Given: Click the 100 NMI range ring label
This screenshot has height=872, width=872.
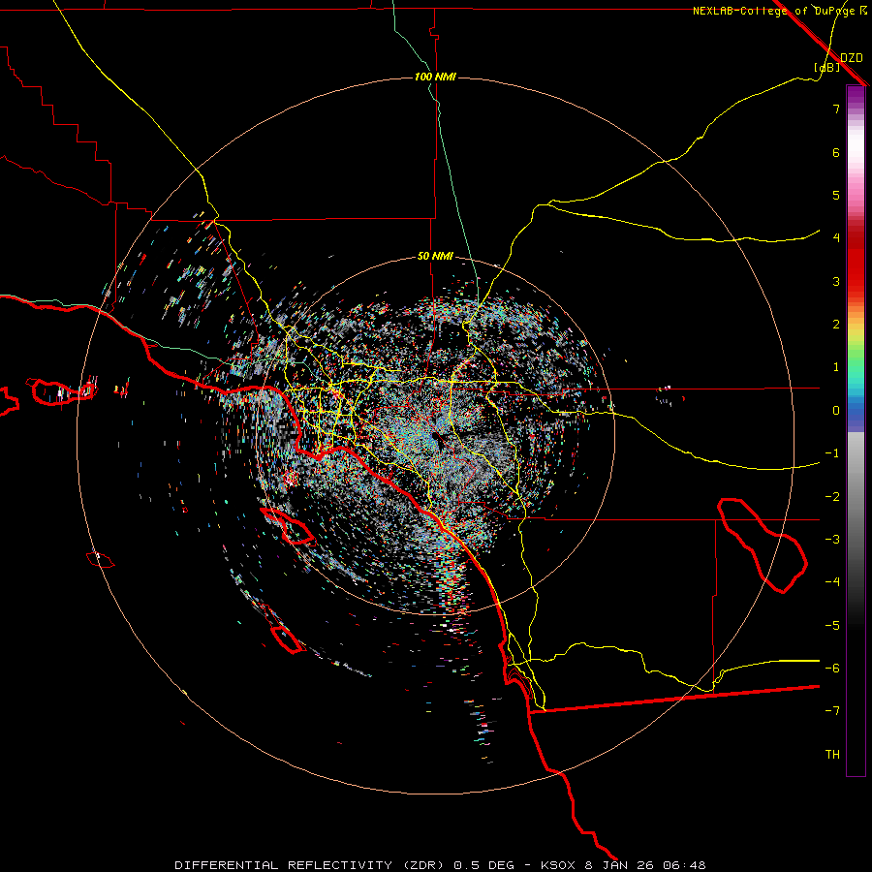Looking at the screenshot, I should (x=435, y=77).
